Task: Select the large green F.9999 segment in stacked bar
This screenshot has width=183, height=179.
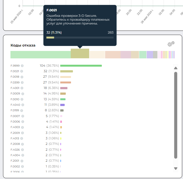Action: pos(40,55)
